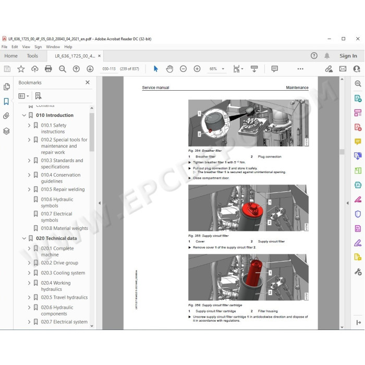Go to previous page arrow
This screenshot has height=365, width=365.
coord(76,69)
